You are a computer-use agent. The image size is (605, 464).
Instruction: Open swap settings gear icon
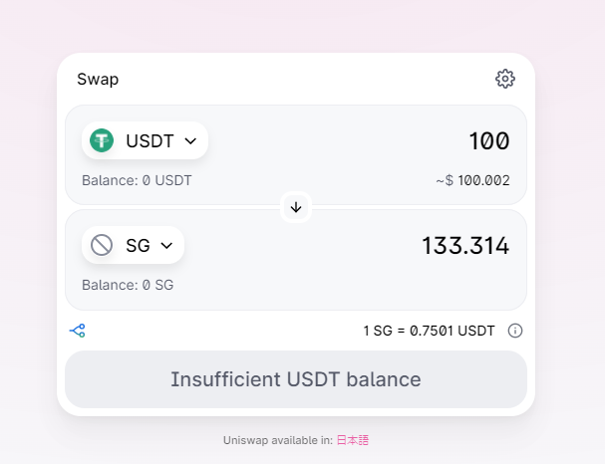tap(505, 79)
